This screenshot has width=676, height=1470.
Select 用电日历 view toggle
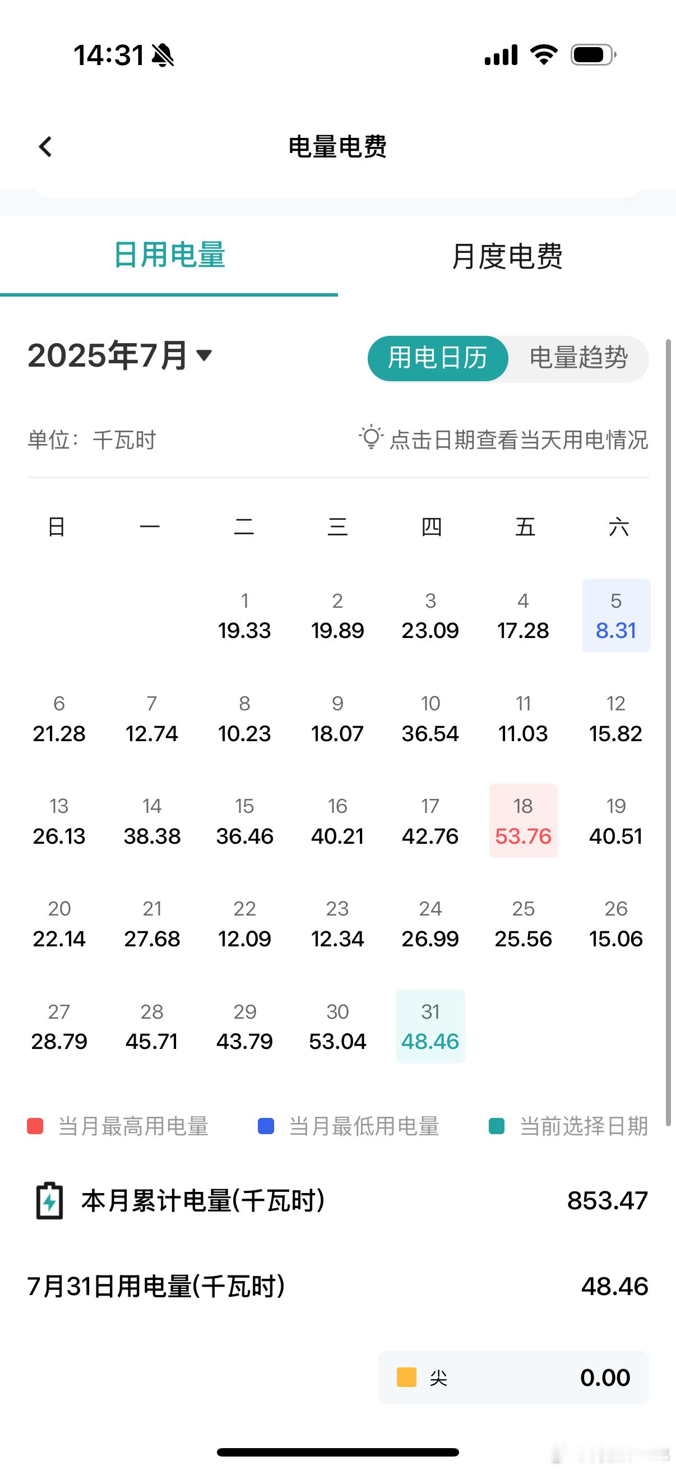(x=438, y=358)
